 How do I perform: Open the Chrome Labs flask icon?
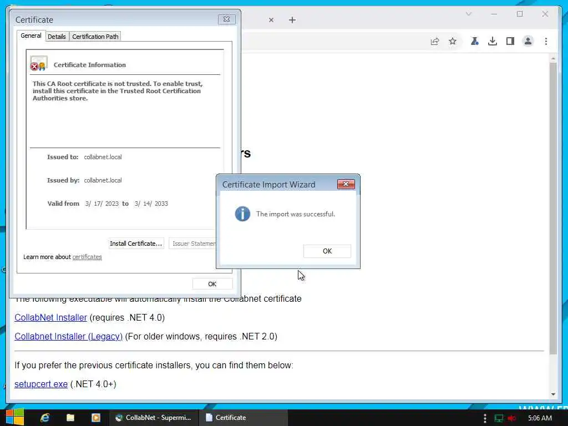pos(475,41)
